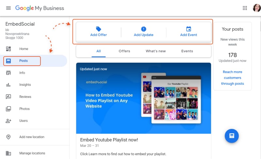This screenshot has height=159, width=261.
Task: Click the account profile avatar
Action: pos(256,8)
